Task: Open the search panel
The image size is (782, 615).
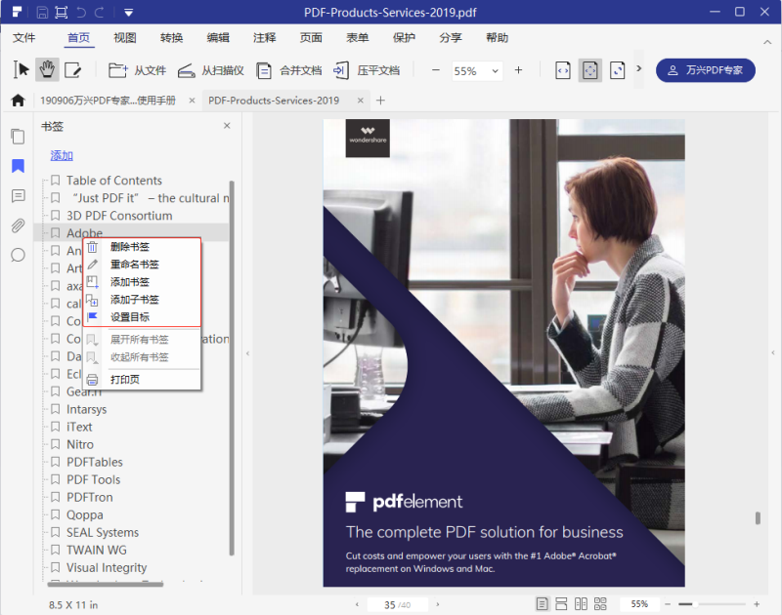Action: coord(18,255)
